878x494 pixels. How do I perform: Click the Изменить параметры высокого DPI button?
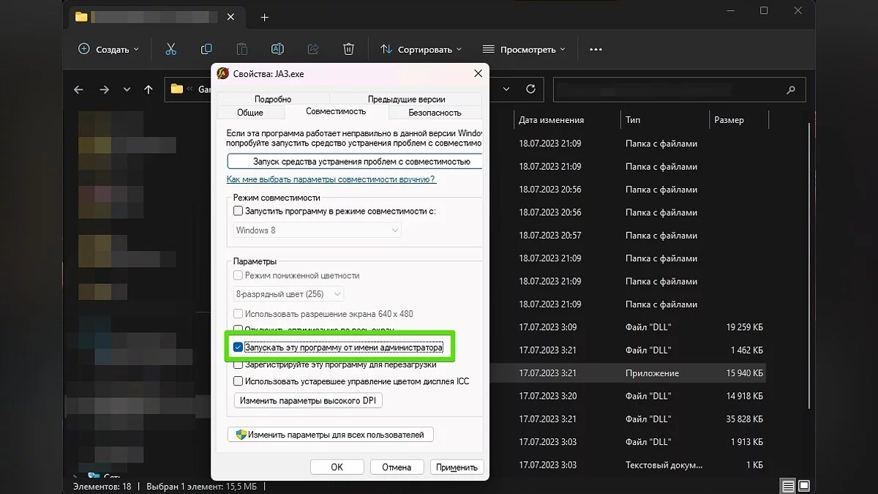[308, 400]
